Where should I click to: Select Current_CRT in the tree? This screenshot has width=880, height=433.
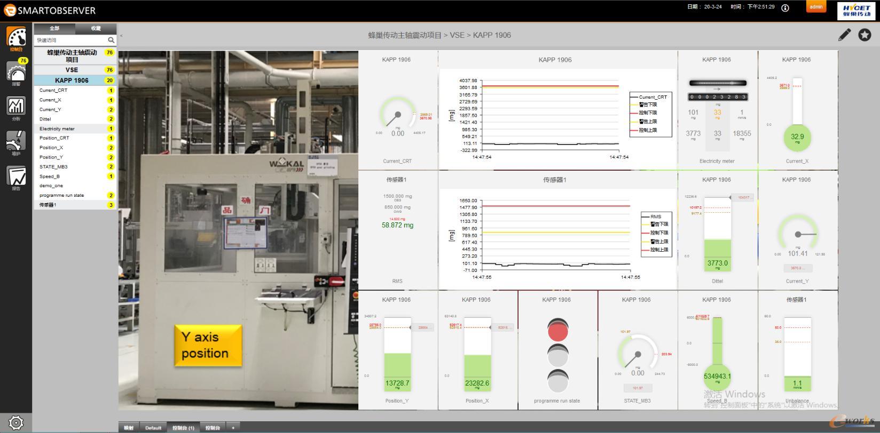75,91
